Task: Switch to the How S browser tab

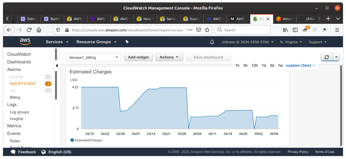Action: click(x=145, y=19)
